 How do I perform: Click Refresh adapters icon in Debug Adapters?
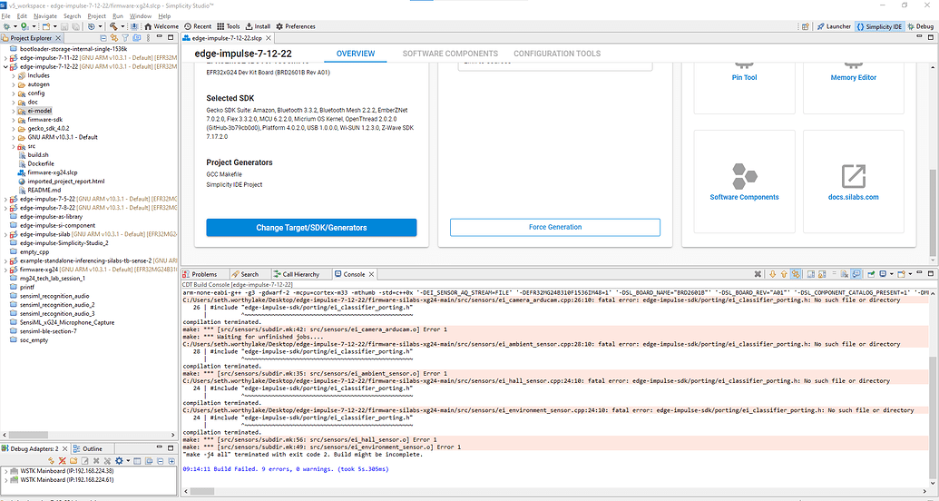[x=51, y=461]
